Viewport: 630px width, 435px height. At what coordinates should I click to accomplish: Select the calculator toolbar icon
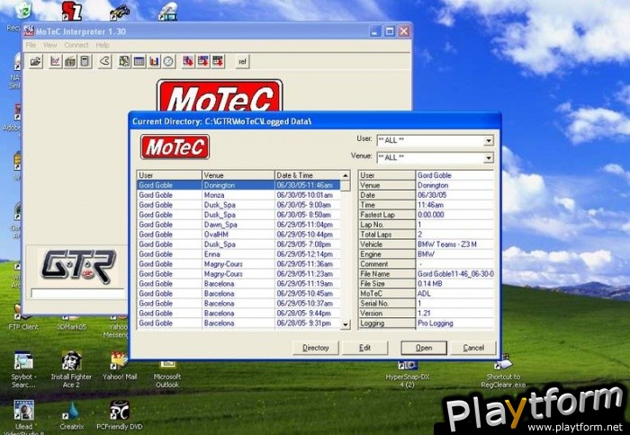pyautogui.click(x=85, y=62)
